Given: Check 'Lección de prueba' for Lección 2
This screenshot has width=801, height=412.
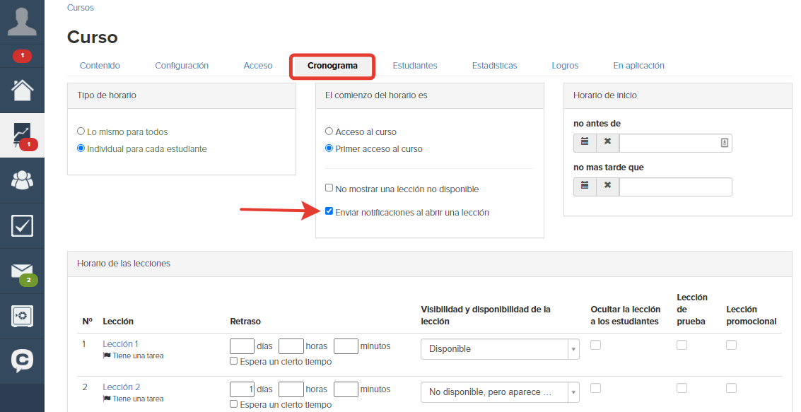Looking at the screenshot, I should point(682,388).
